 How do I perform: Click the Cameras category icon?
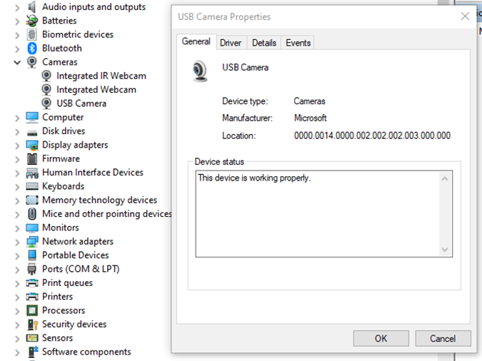tap(32, 62)
